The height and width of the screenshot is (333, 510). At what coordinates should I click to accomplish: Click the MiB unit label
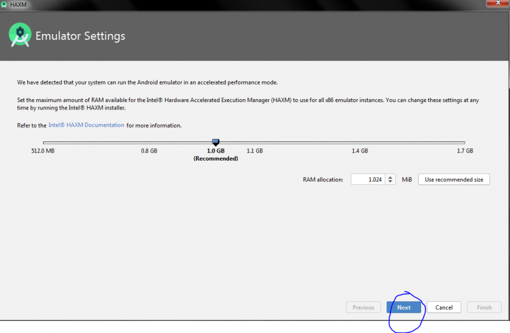click(406, 179)
